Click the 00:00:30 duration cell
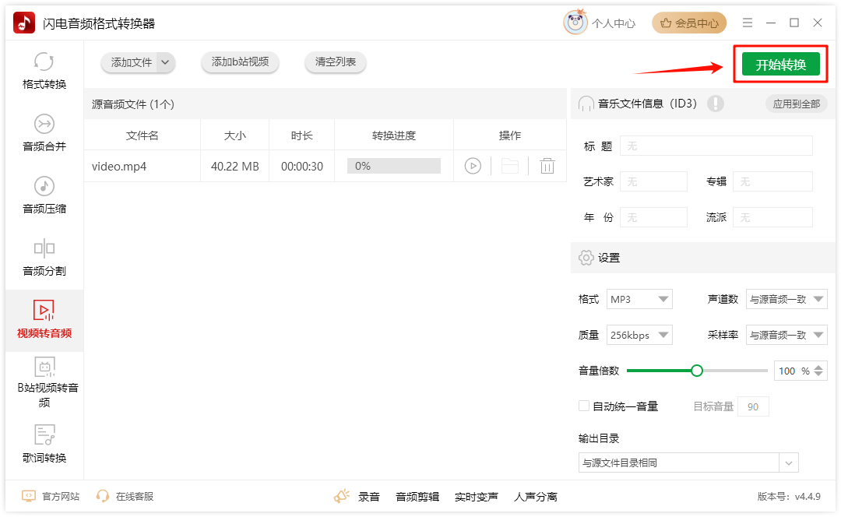The image size is (841, 517). (x=302, y=167)
